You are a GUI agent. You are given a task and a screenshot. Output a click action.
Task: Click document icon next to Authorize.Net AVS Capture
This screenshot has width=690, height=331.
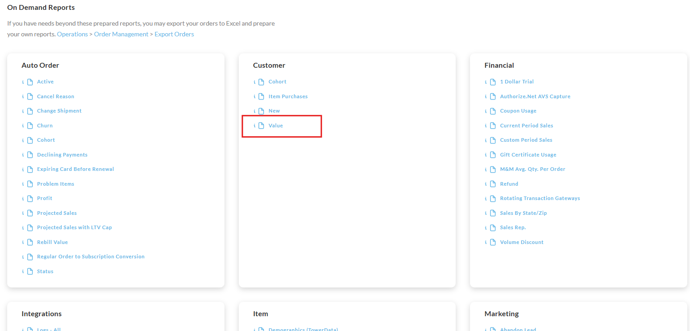click(x=493, y=96)
